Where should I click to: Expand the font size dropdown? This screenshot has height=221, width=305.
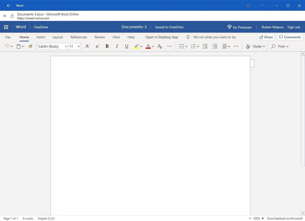click(x=79, y=46)
